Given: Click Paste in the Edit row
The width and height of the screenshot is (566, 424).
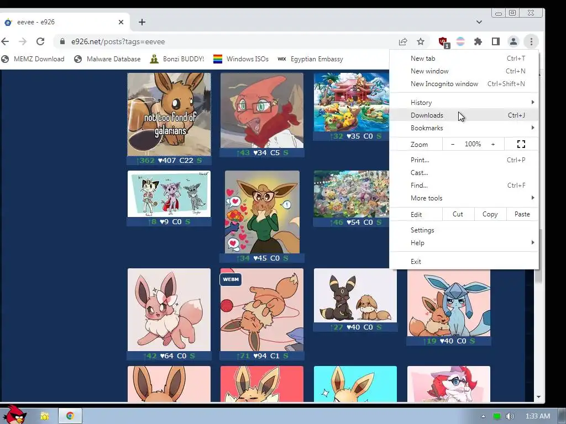Looking at the screenshot, I should click(522, 214).
